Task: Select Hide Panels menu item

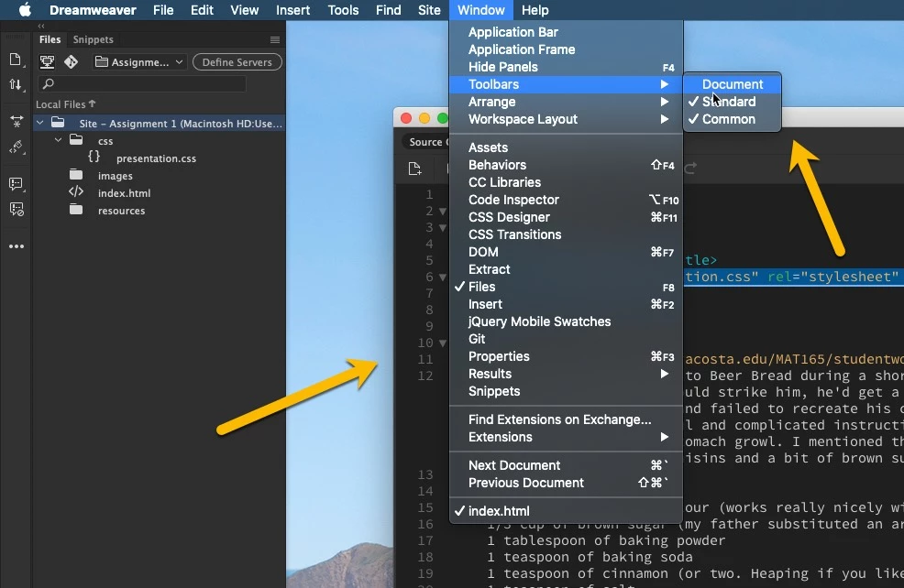Action: click(x=566, y=67)
